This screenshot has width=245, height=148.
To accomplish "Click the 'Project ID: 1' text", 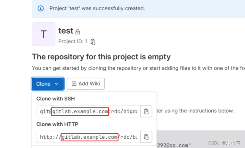I will (73, 41).
